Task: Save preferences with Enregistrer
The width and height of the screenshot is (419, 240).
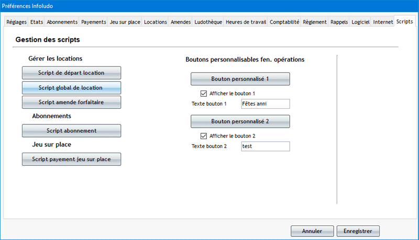Action: click(358, 231)
